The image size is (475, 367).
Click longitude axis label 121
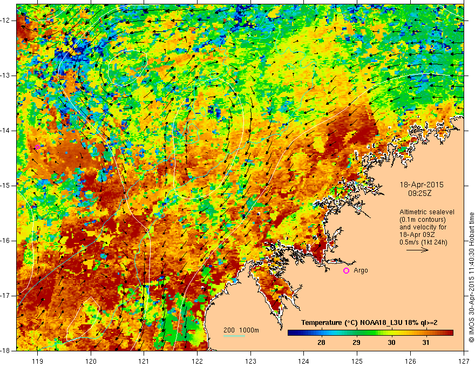click(x=144, y=361)
